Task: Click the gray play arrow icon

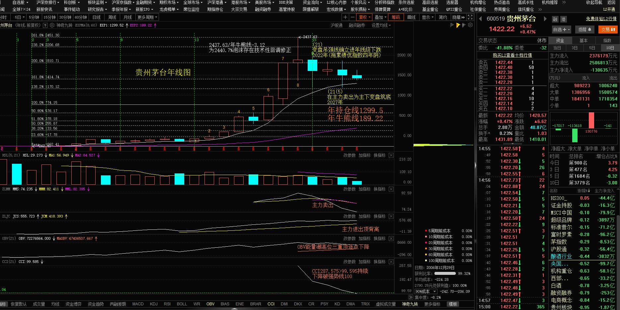Action: (464, 25)
